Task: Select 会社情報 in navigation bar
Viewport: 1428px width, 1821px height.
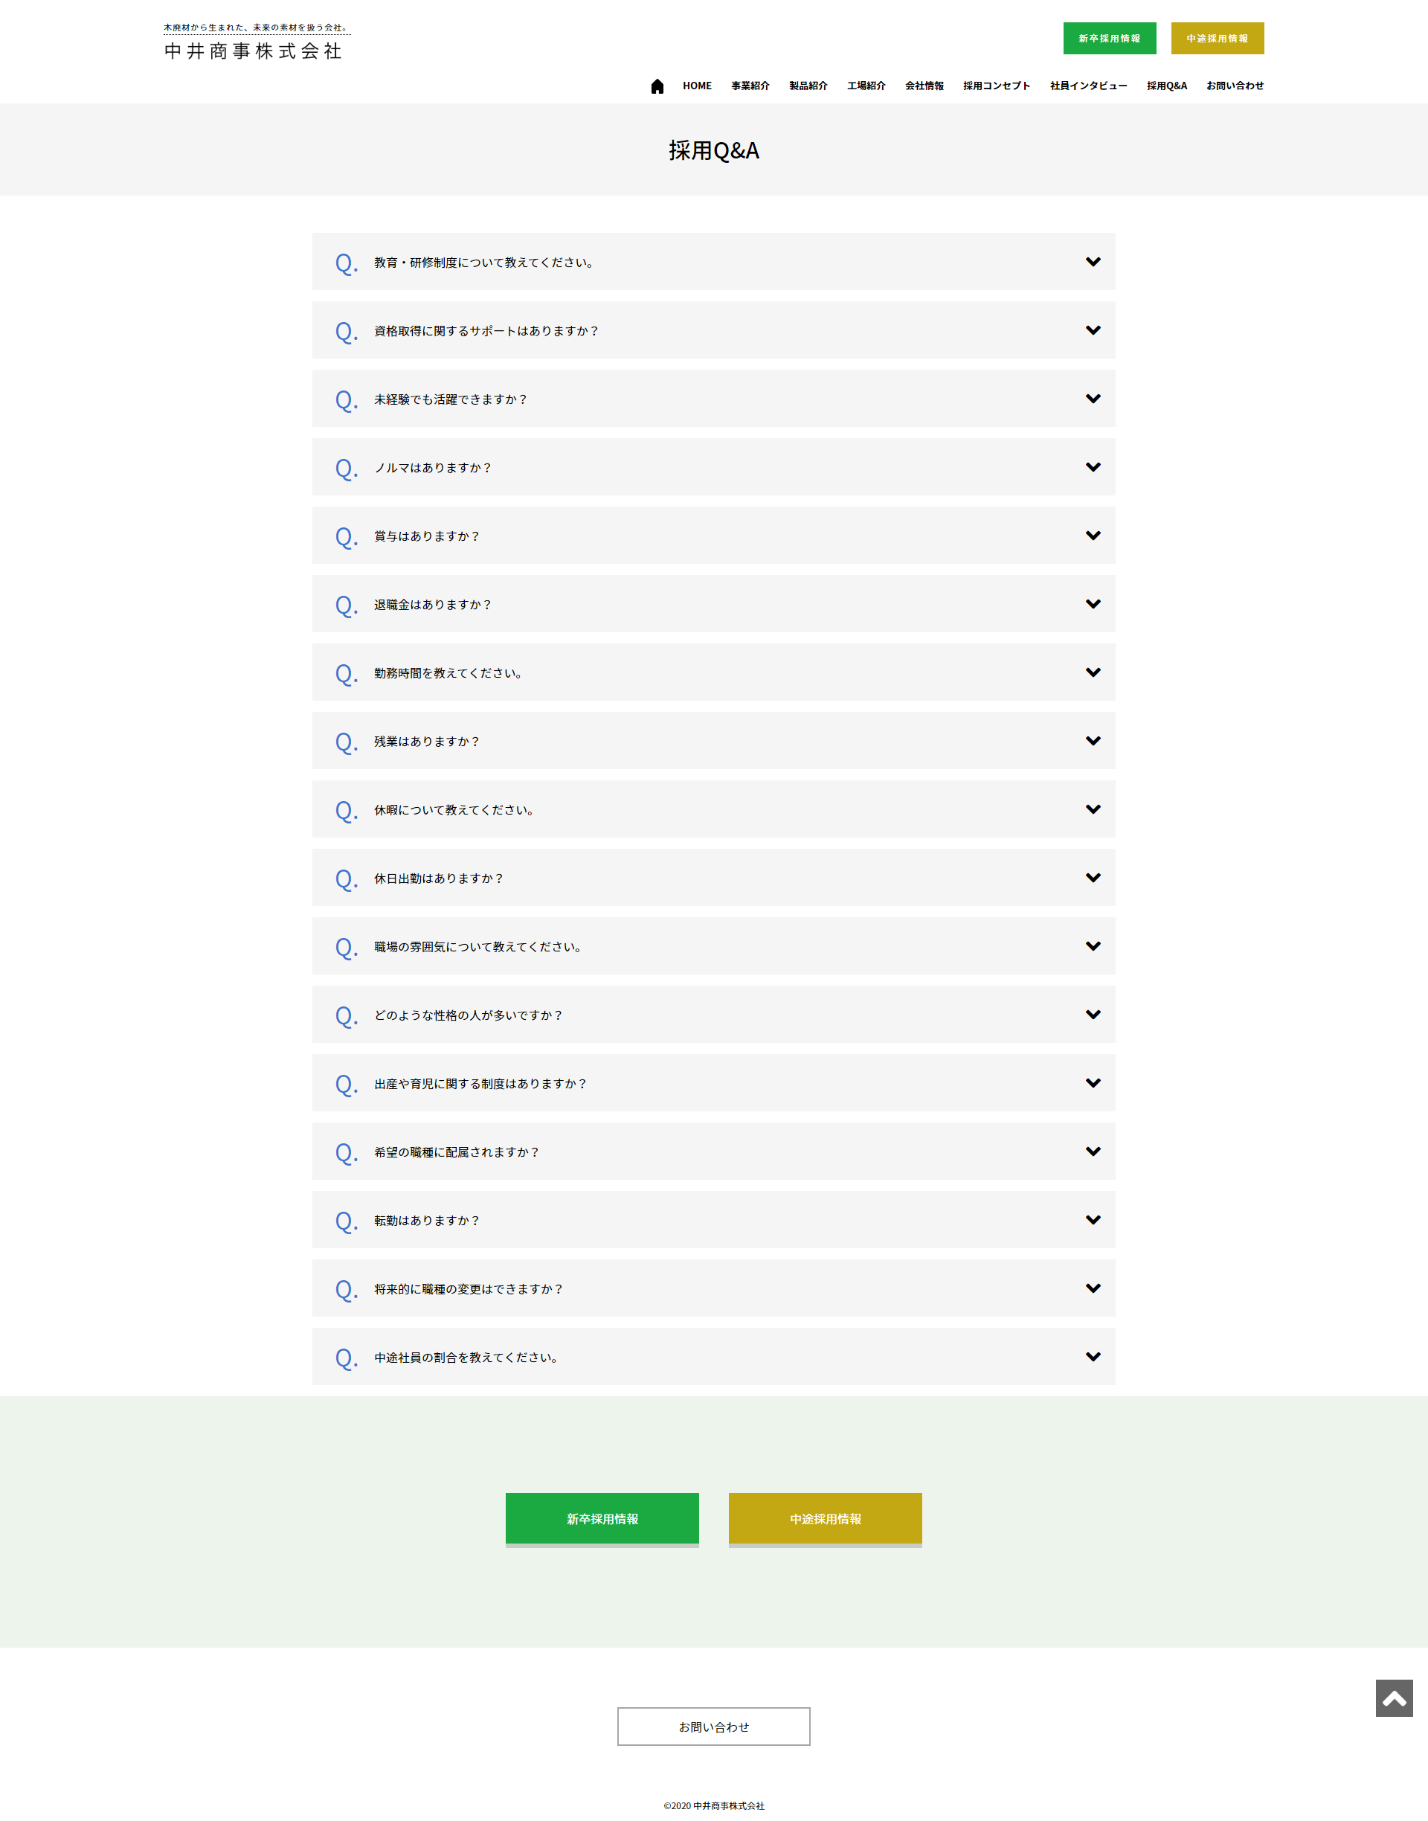Action: (924, 86)
